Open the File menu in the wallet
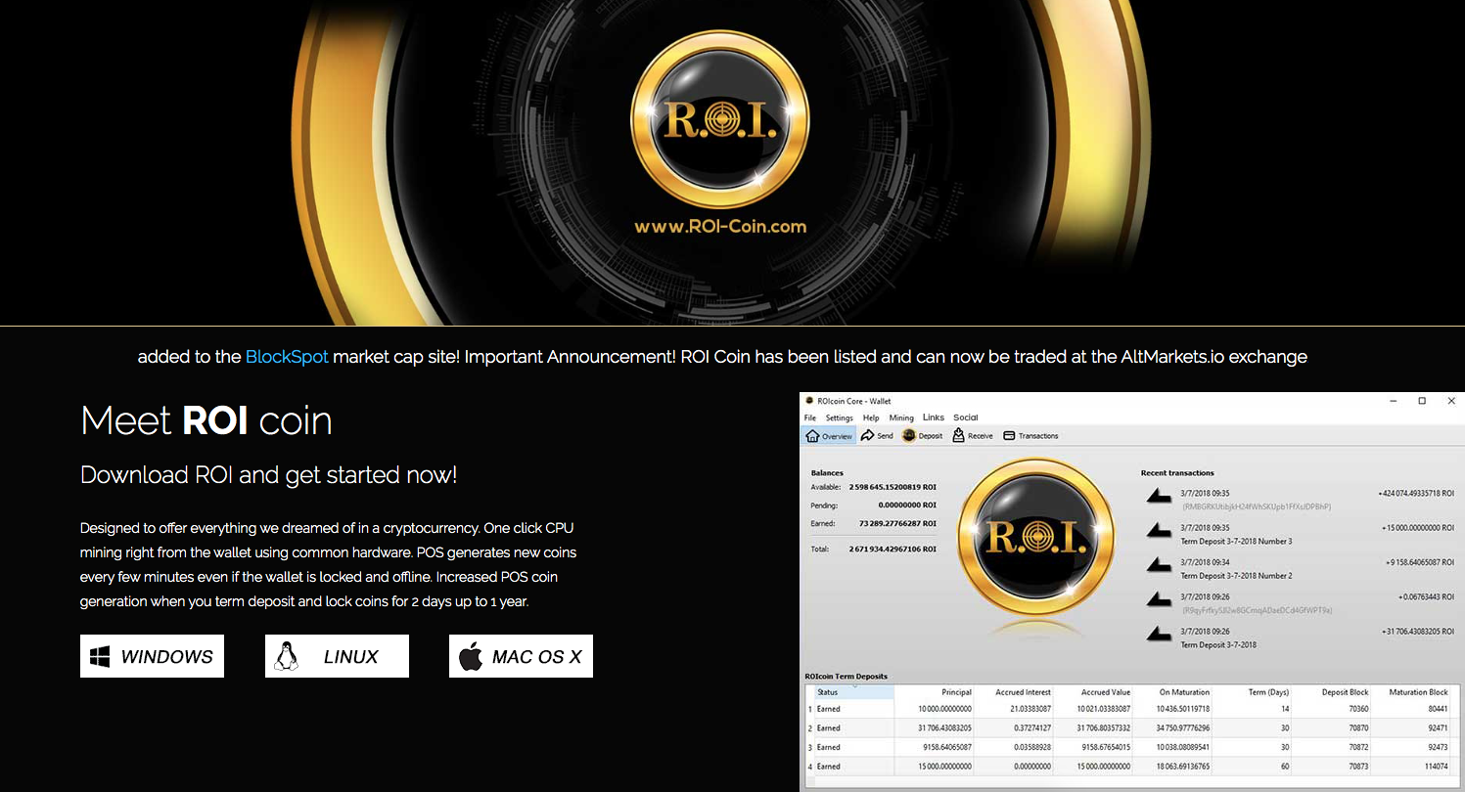The height and width of the screenshot is (792, 1465). [810, 418]
